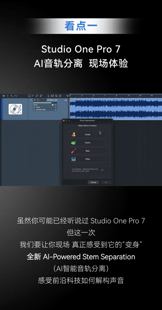Image resolution: width=162 pixels, height=310 pixels.
Task: Click the clock icon in the track toolbar
Action: 60,96
